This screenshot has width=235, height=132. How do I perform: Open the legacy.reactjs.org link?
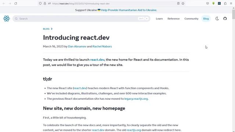[x=136, y=99]
